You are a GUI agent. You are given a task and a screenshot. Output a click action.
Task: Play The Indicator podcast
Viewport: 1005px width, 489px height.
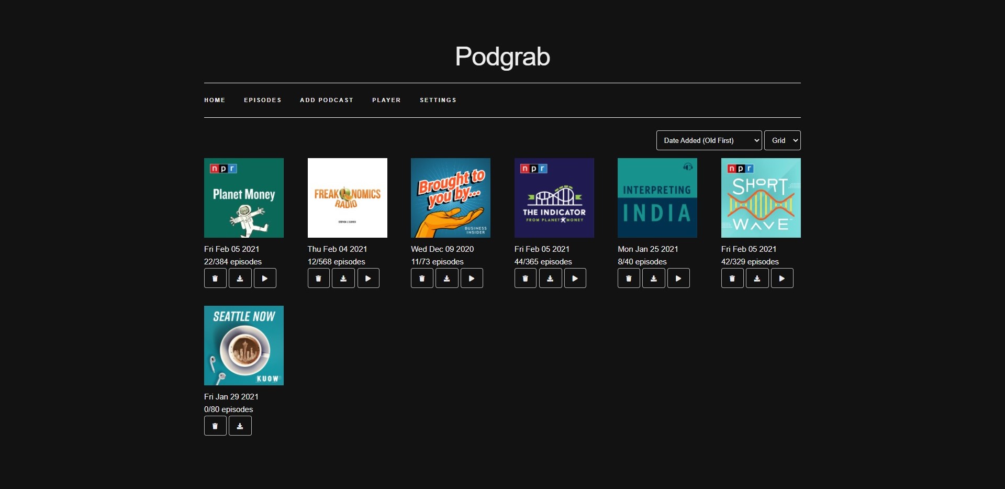(575, 278)
